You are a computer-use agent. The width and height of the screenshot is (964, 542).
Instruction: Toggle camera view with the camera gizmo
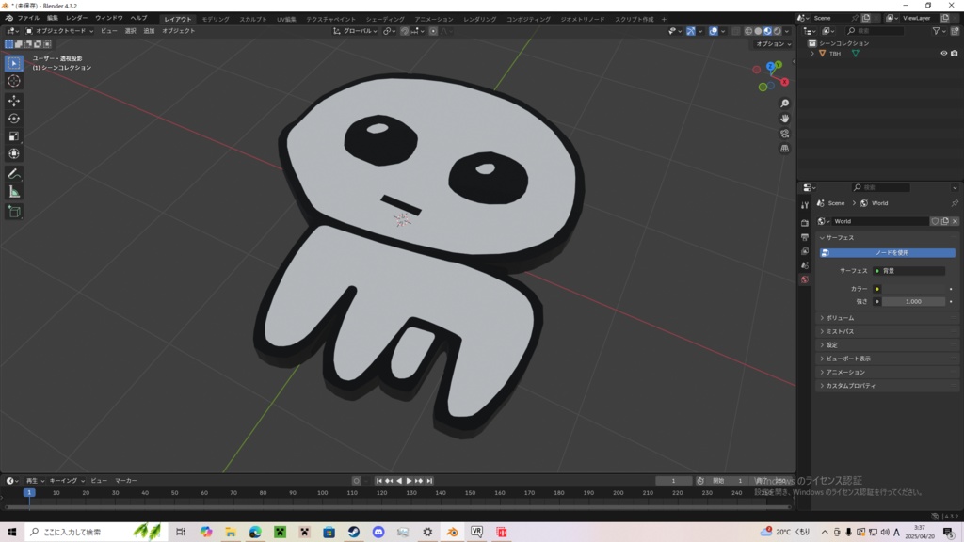click(785, 134)
